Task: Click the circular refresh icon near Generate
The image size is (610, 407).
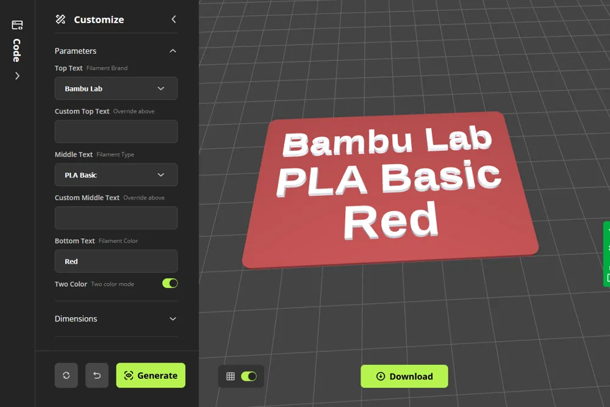Action: (x=66, y=375)
